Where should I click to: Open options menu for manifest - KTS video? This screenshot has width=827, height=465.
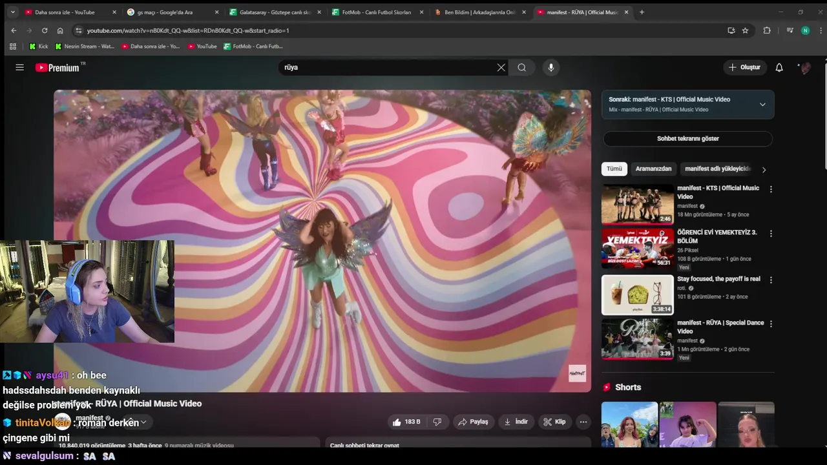[x=771, y=189]
